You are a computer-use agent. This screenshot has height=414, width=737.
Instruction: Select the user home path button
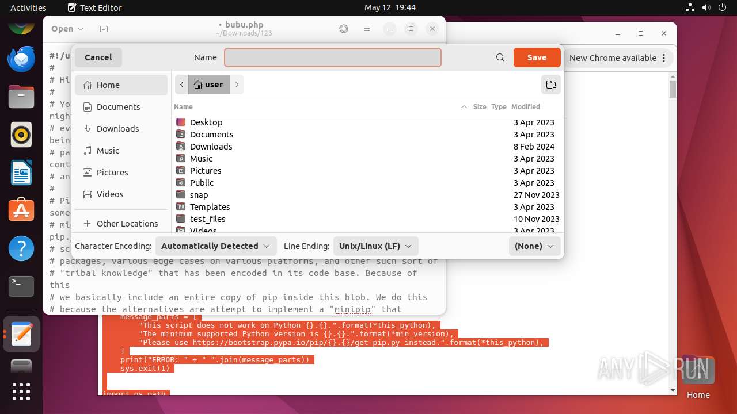(209, 85)
